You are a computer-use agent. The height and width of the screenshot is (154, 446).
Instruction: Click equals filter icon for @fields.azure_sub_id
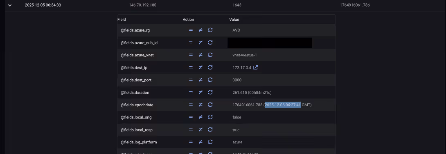pyautogui.click(x=191, y=42)
